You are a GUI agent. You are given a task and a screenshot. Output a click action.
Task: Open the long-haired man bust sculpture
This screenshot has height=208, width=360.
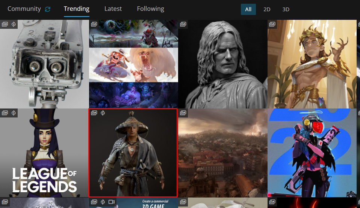pos(223,64)
